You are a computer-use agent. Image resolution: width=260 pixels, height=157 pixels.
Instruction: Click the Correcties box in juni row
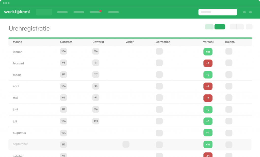(x=159, y=110)
